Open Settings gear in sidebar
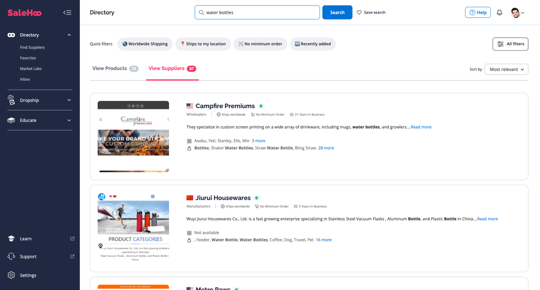 [x=11, y=275]
